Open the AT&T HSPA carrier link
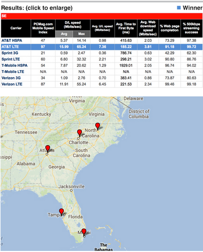203x252 pixels. 12,40
